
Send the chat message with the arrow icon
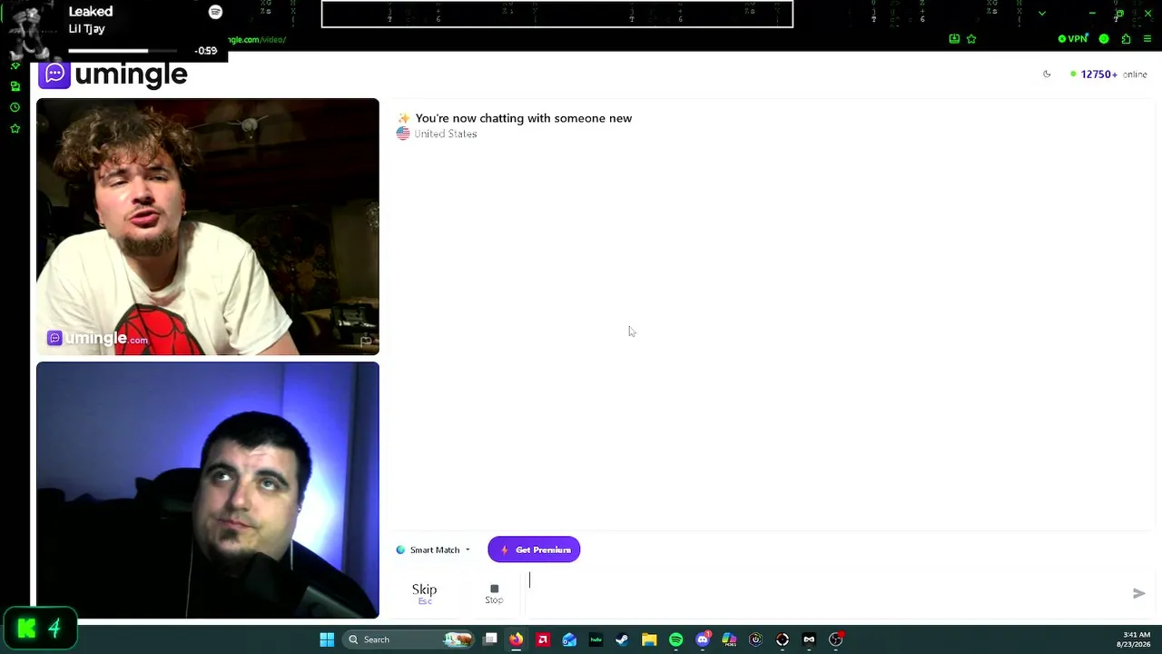click(x=1138, y=593)
